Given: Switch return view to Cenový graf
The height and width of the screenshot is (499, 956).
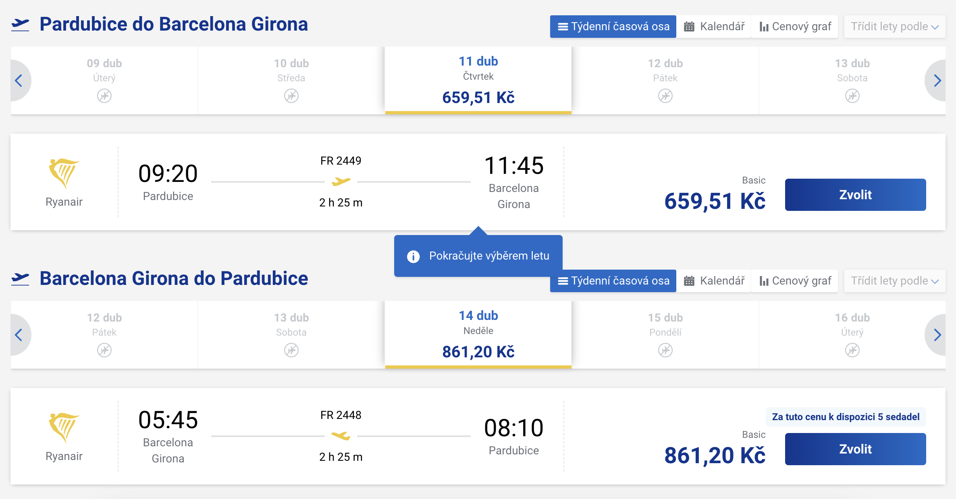Looking at the screenshot, I should tap(795, 281).
